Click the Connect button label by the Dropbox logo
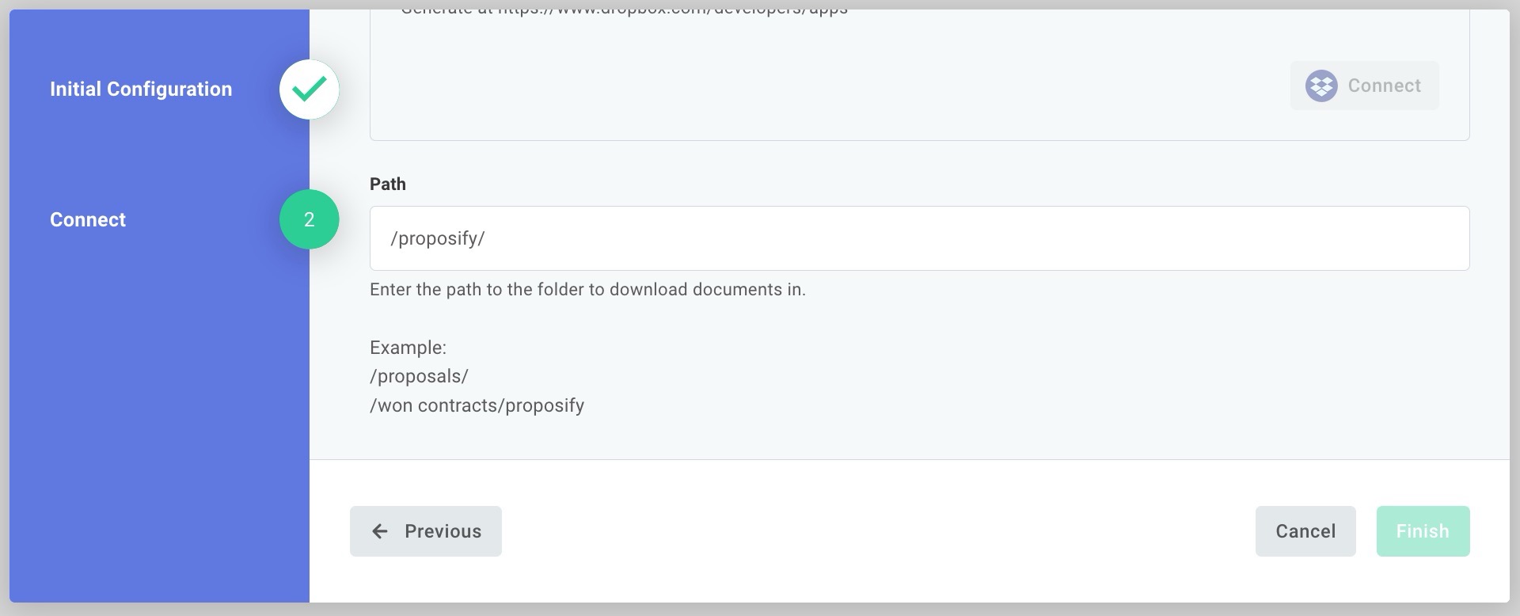Screen dimensions: 1520x616 (1385, 86)
